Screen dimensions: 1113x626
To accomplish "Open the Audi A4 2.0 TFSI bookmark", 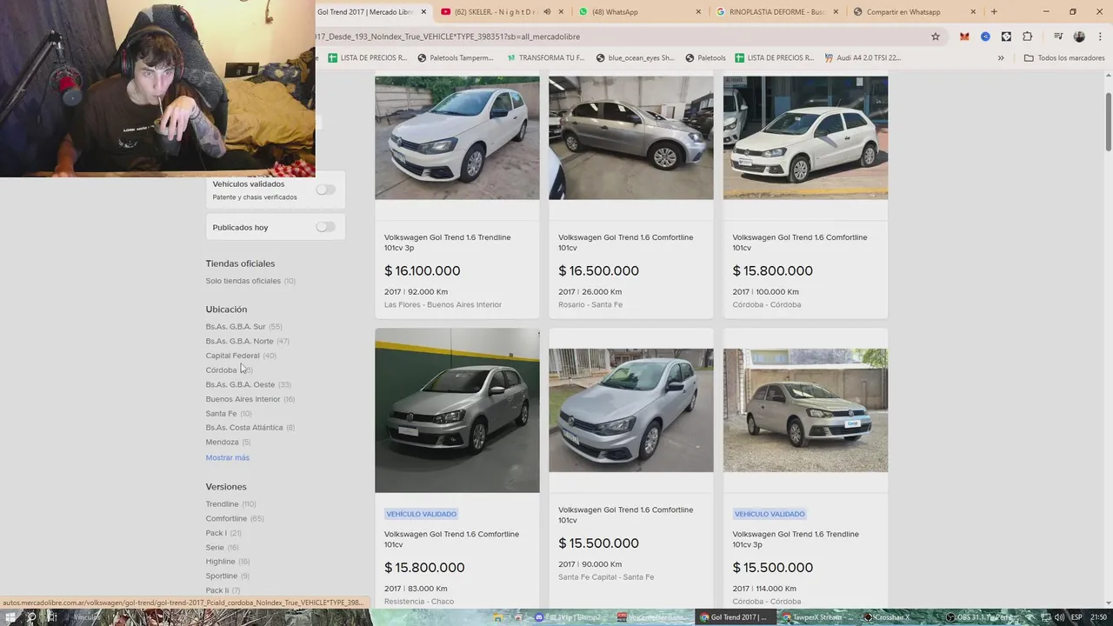I will point(863,58).
